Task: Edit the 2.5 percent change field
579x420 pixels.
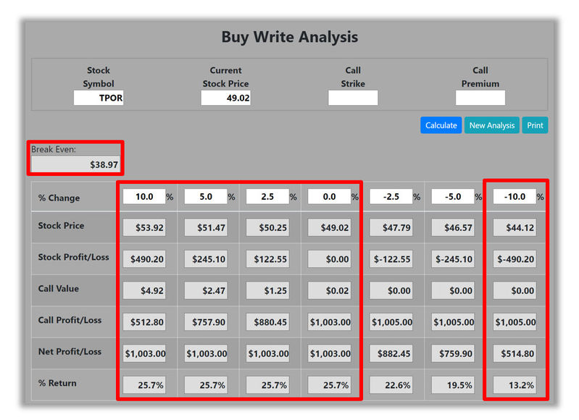Action: [267, 196]
